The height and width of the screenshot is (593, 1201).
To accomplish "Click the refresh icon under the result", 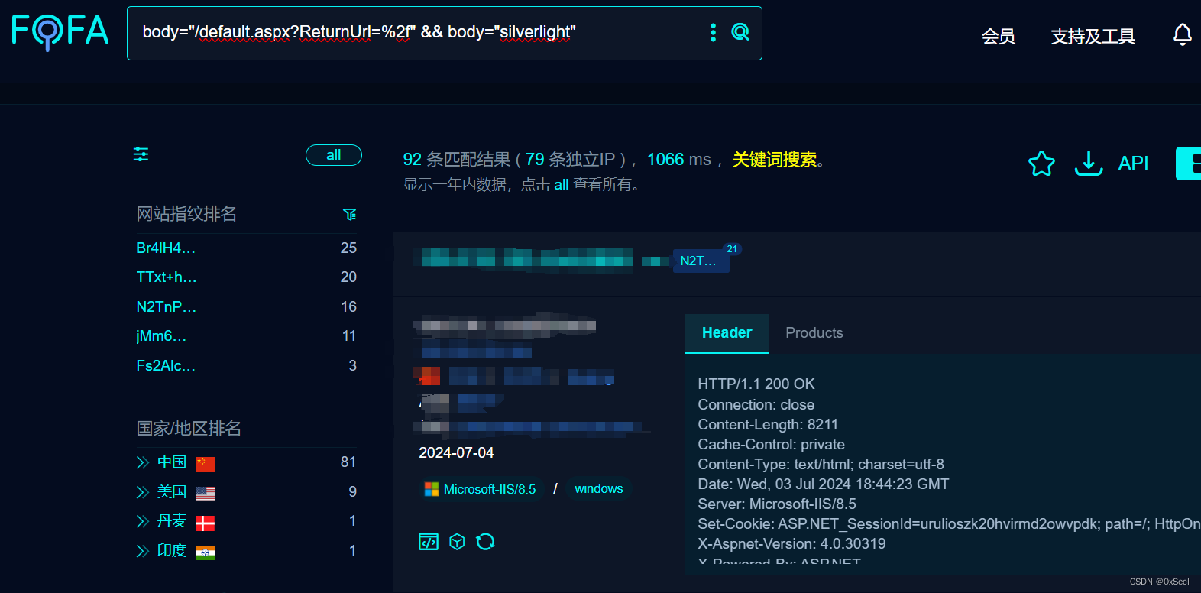I will [x=485, y=542].
